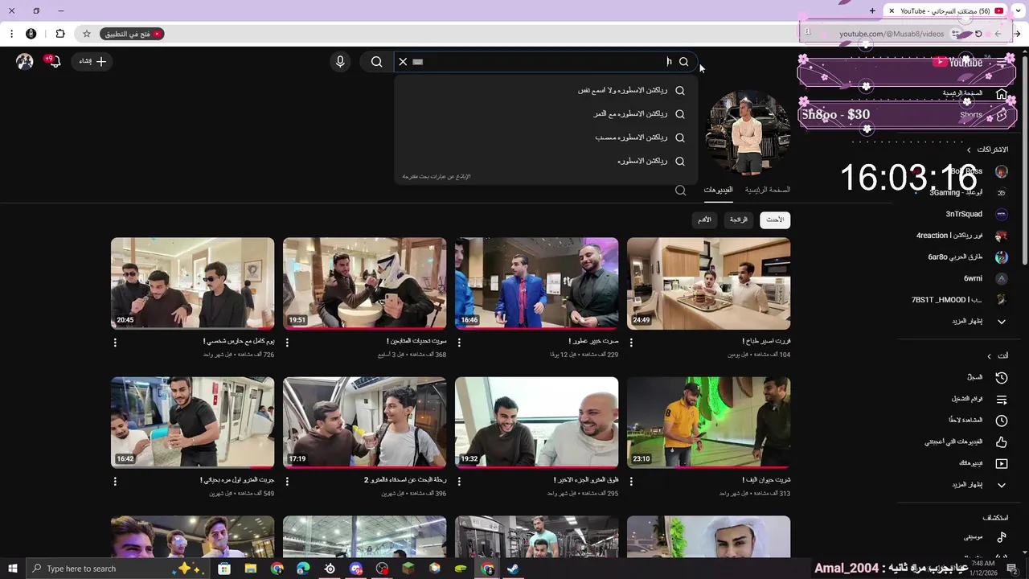Open the on-screen keyboard icon in search box
The image size is (1029, 579).
[417, 62]
